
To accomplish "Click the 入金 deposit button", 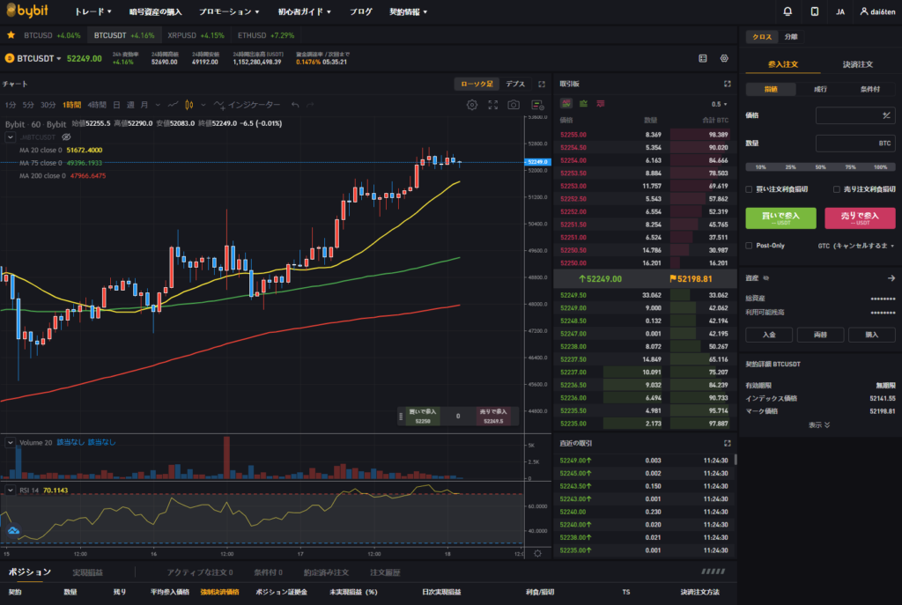I will pos(769,335).
